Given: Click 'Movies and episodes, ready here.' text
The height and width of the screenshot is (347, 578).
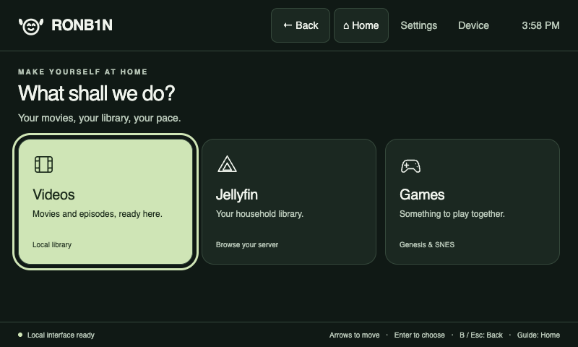Looking at the screenshot, I should pyautogui.click(x=98, y=214).
